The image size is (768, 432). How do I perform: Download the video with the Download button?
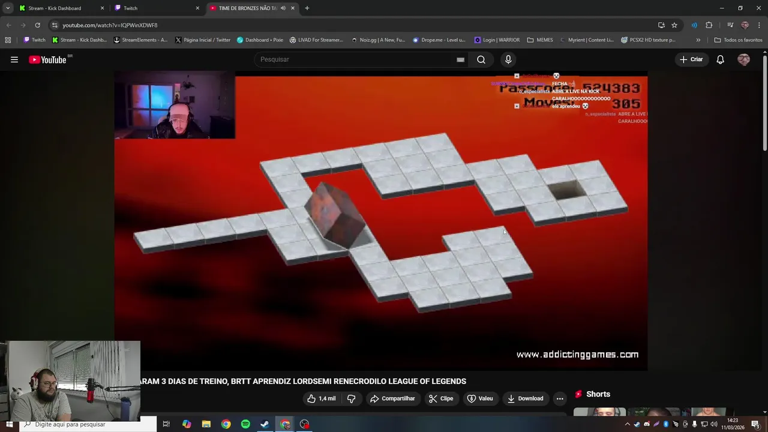[x=525, y=398]
